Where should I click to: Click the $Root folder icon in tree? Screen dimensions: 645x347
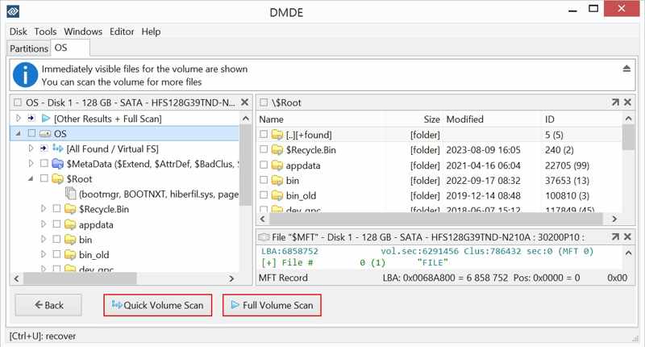(57, 179)
